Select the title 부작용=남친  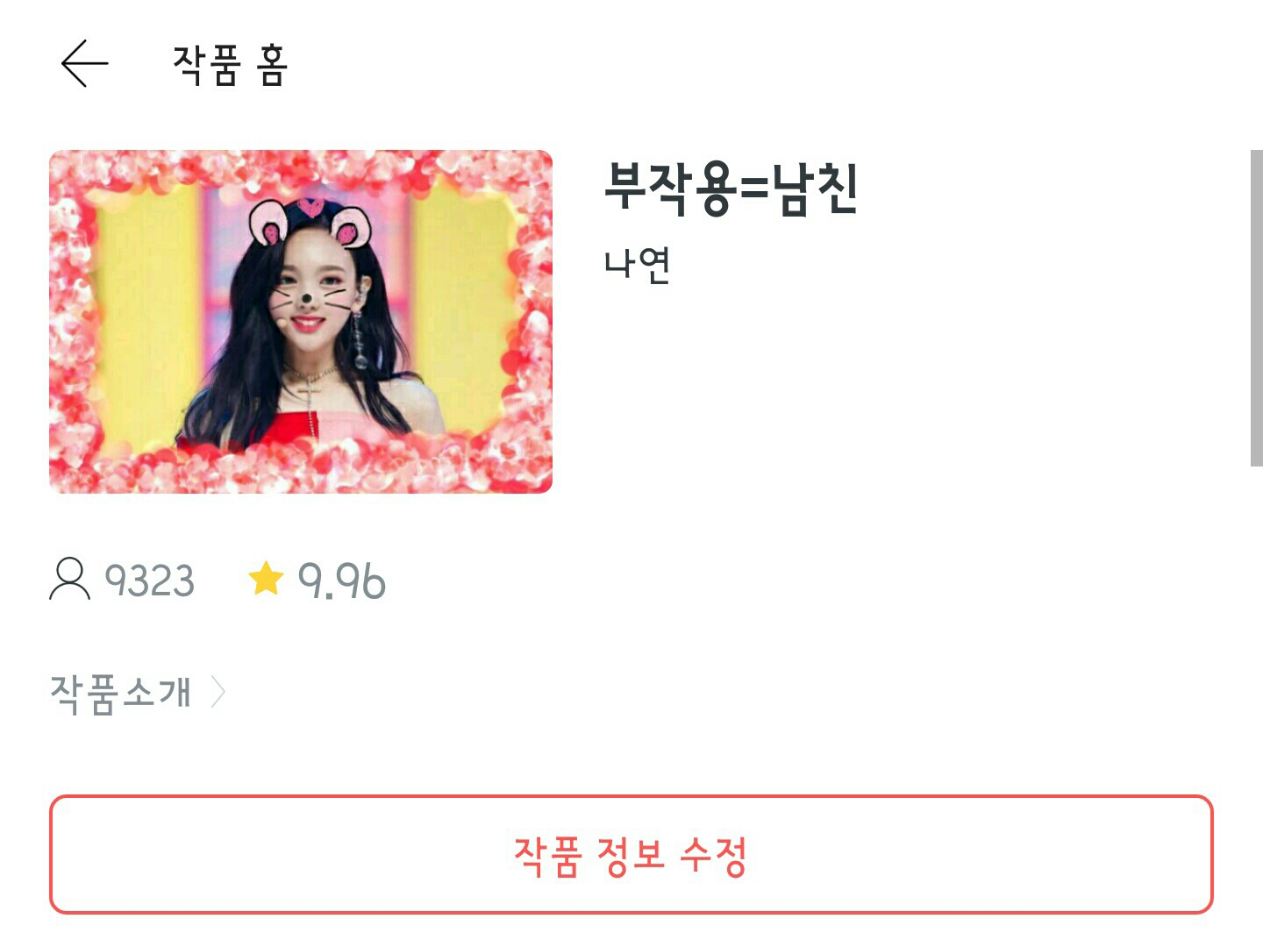[x=731, y=188]
